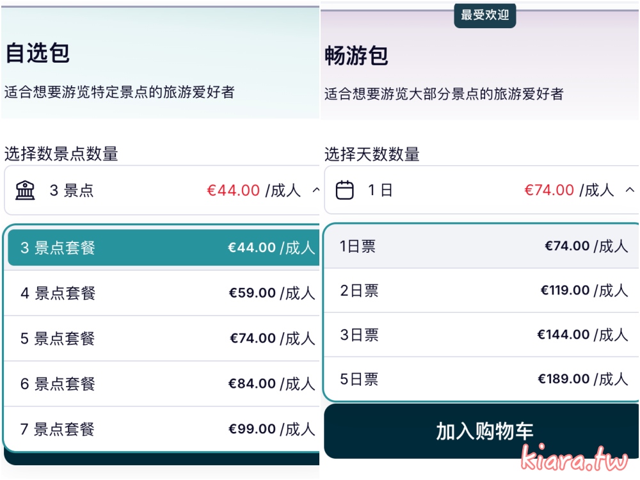This screenshot has width=640, height=480.
Task: Click the 最受欢迎 badge
Action: point(485,15)
